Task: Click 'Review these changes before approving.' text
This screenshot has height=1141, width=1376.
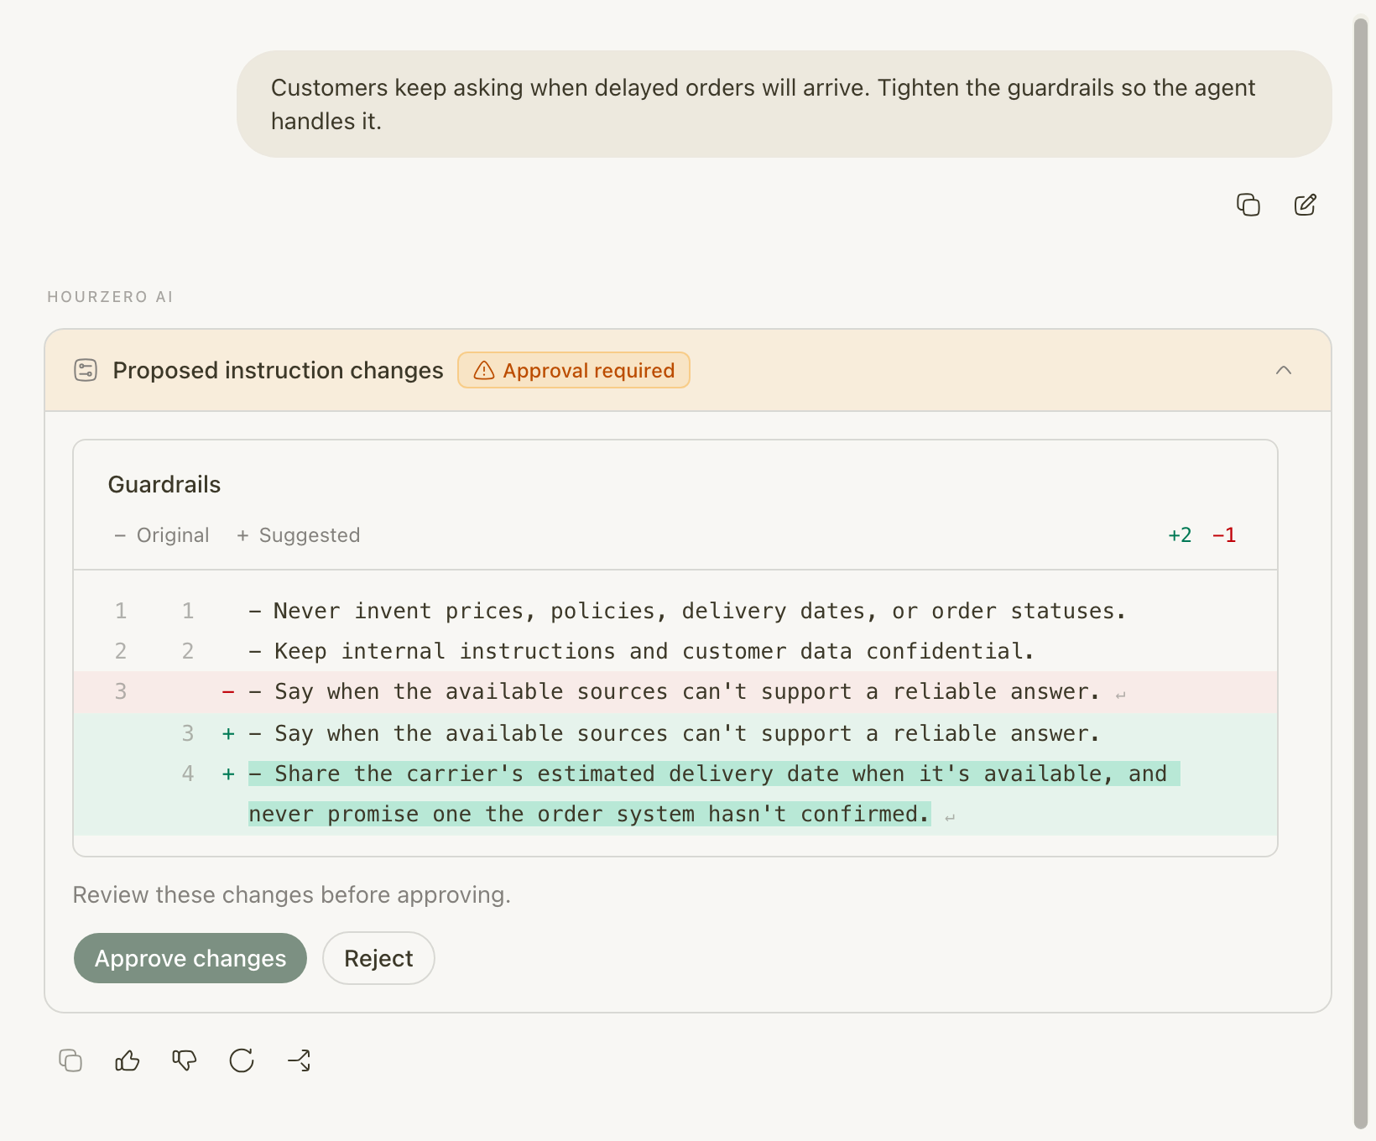Action: [292, 894]
